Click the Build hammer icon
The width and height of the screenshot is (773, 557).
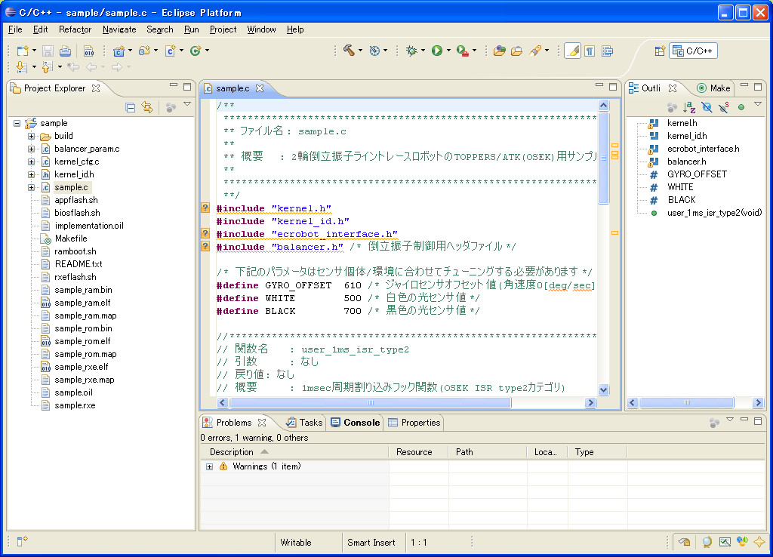click(349, 51)
